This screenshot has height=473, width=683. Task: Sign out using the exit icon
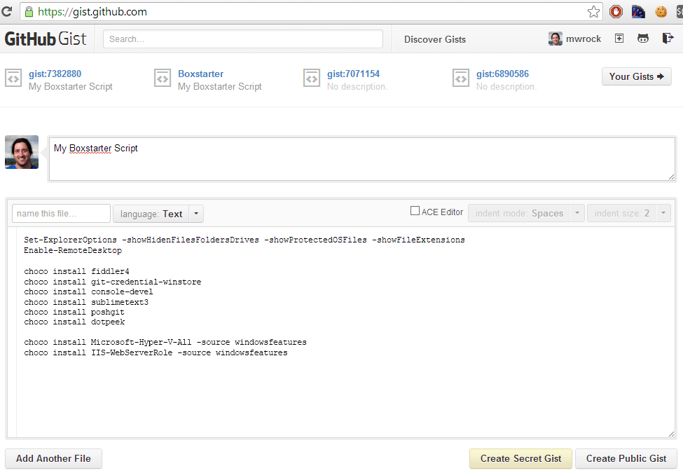pyautogui.click(x=668, y=39)
